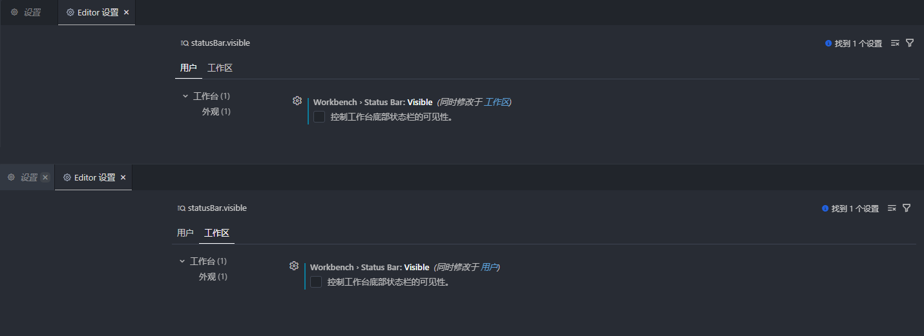Image resolution: width=924 pixels, height=336 pixels.
Task: Click the gear icon beside Status Bar: Visible in upper pane
Action: (x=297, y=101)
